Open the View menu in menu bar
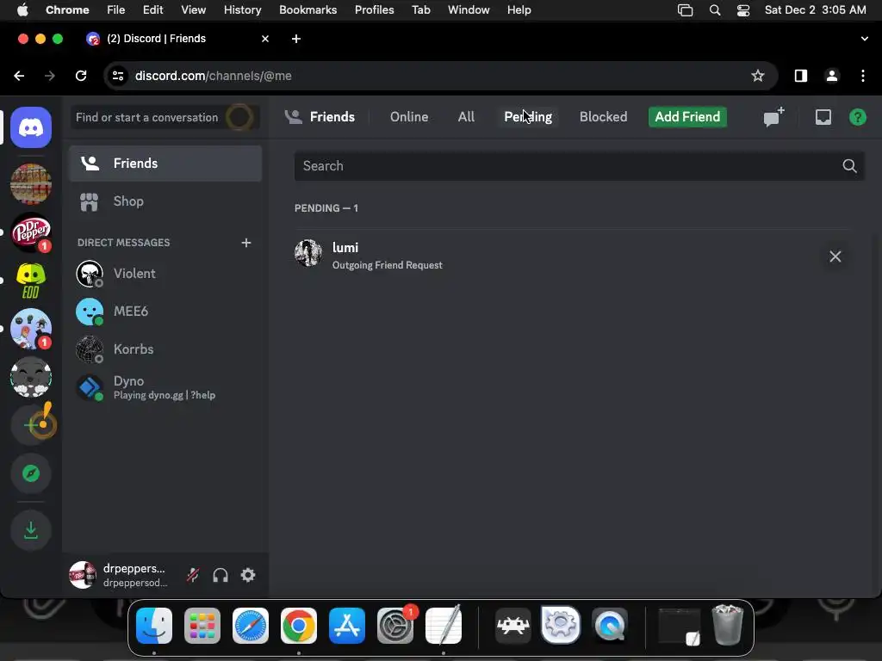882x661 pixels. 193,10
